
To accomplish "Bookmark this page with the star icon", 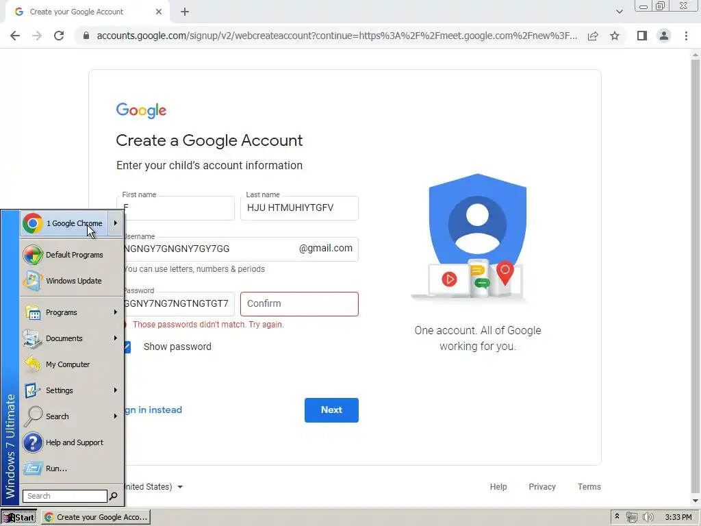I will click(x=615, y=36).
